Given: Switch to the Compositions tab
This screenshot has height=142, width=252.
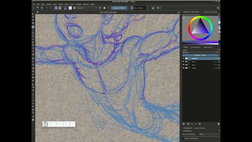Looking at the screenshot, I should (196, 47).
